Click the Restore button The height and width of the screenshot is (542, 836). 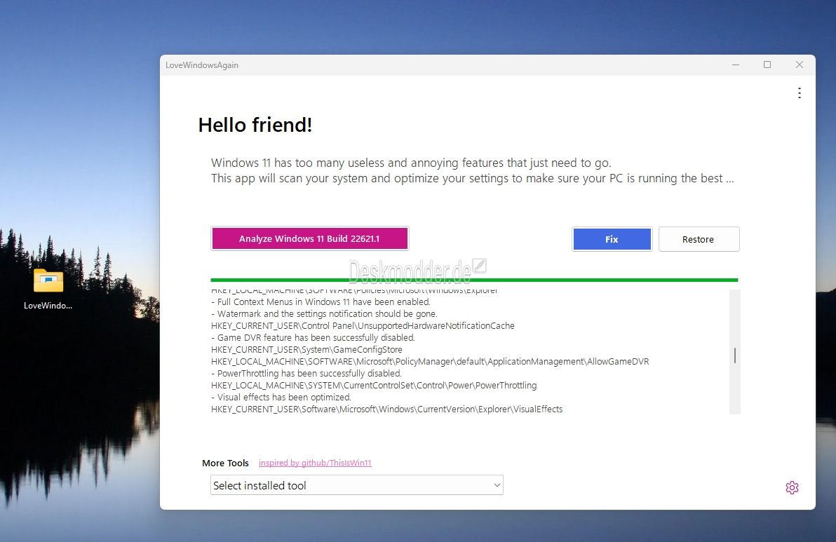tap(699, 239)
